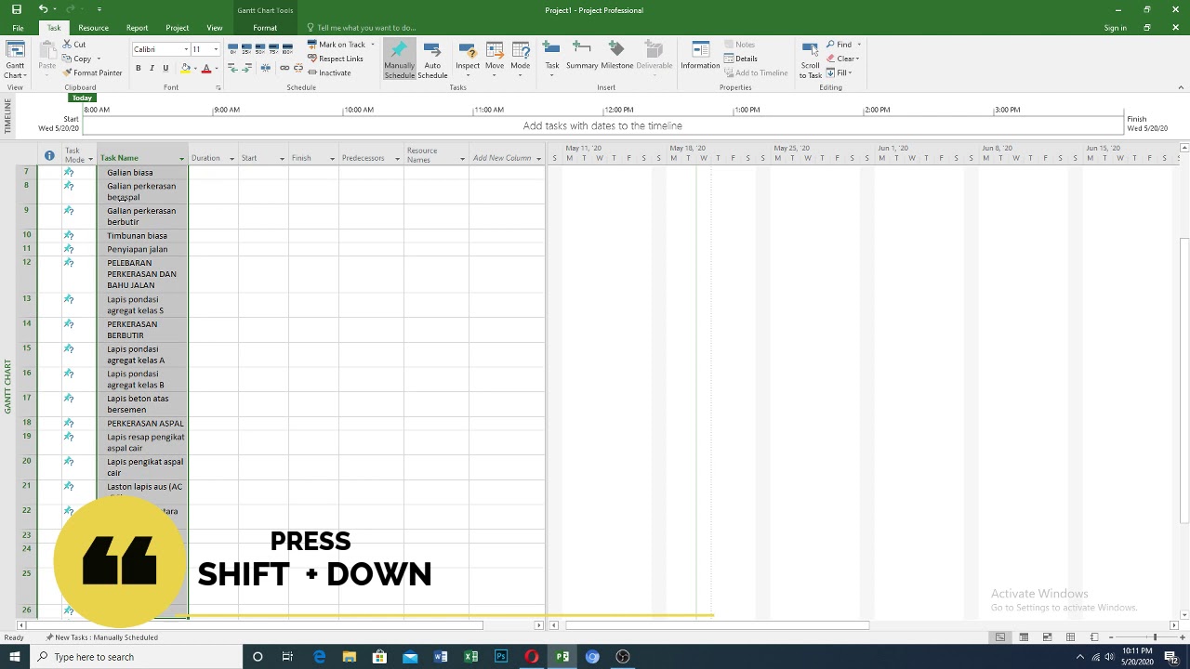
Task: Split the selected task
Action: (x=266, y=68)
